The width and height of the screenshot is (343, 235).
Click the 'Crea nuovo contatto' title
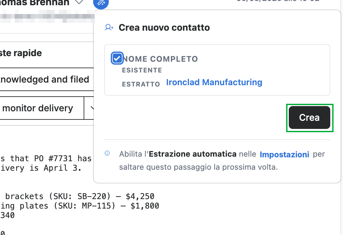point(164,27)
